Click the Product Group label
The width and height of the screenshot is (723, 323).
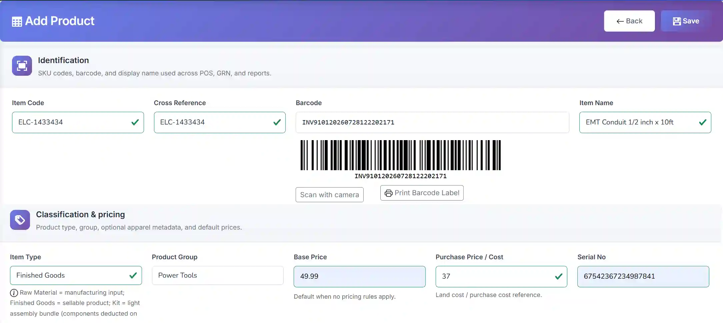[175, 257]
